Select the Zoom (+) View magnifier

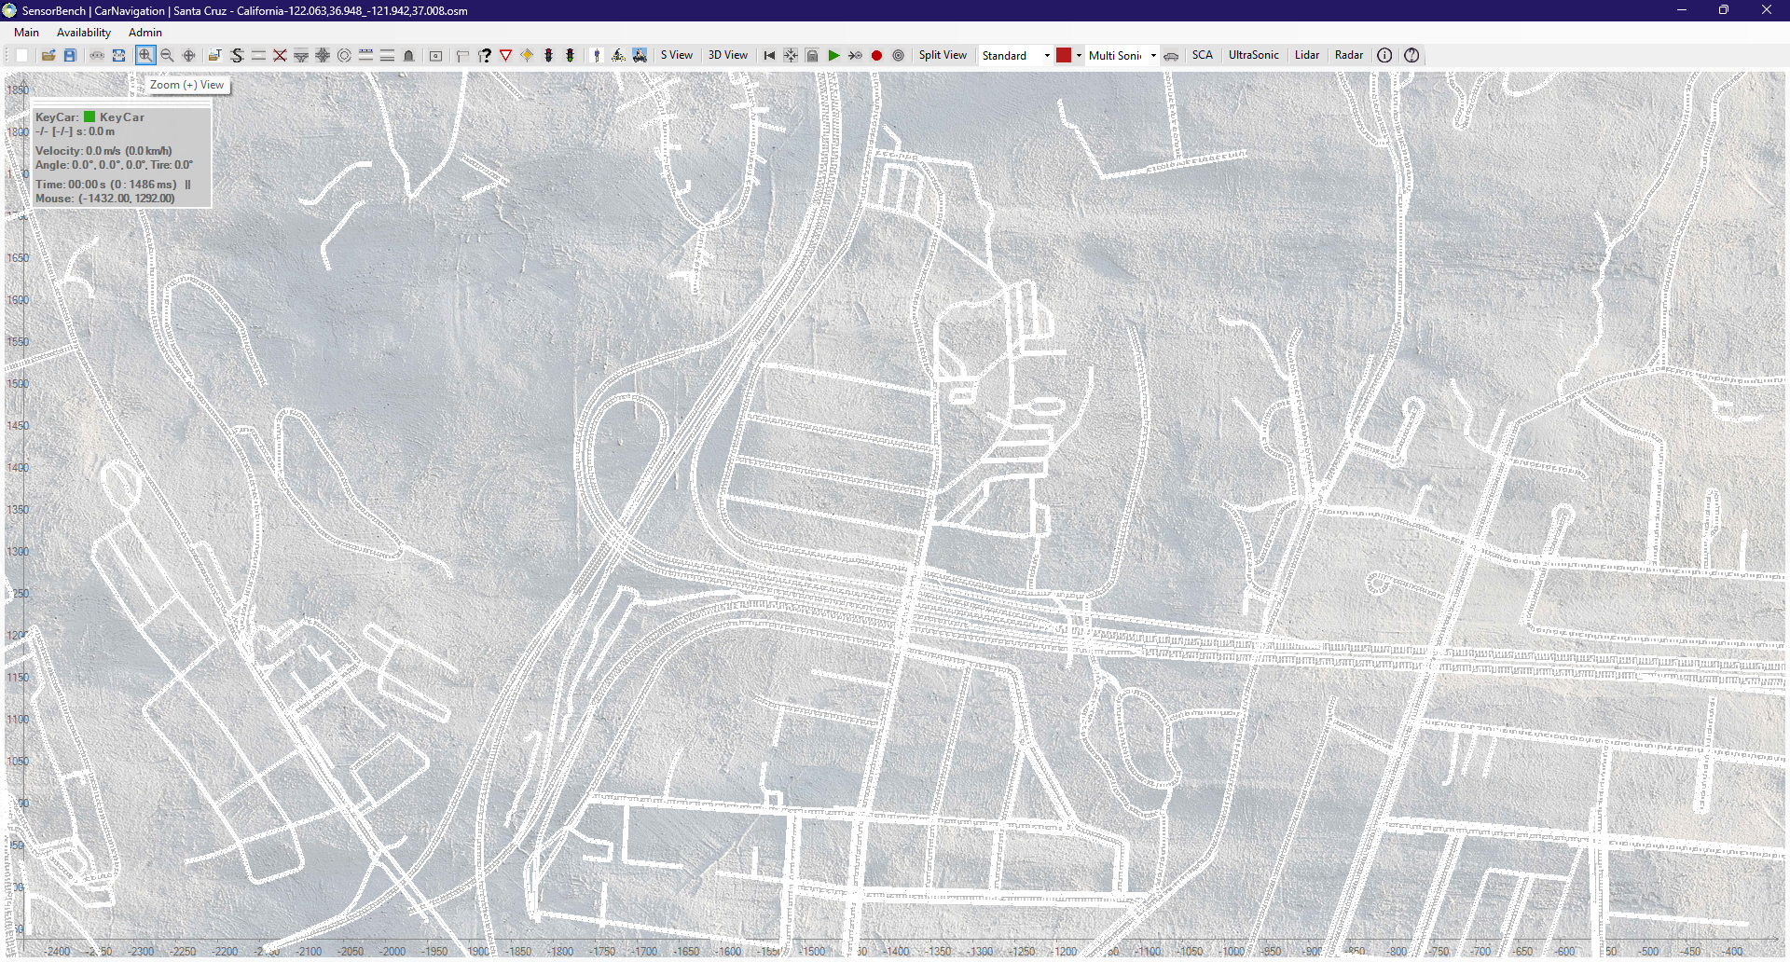(x=145, y=56)
